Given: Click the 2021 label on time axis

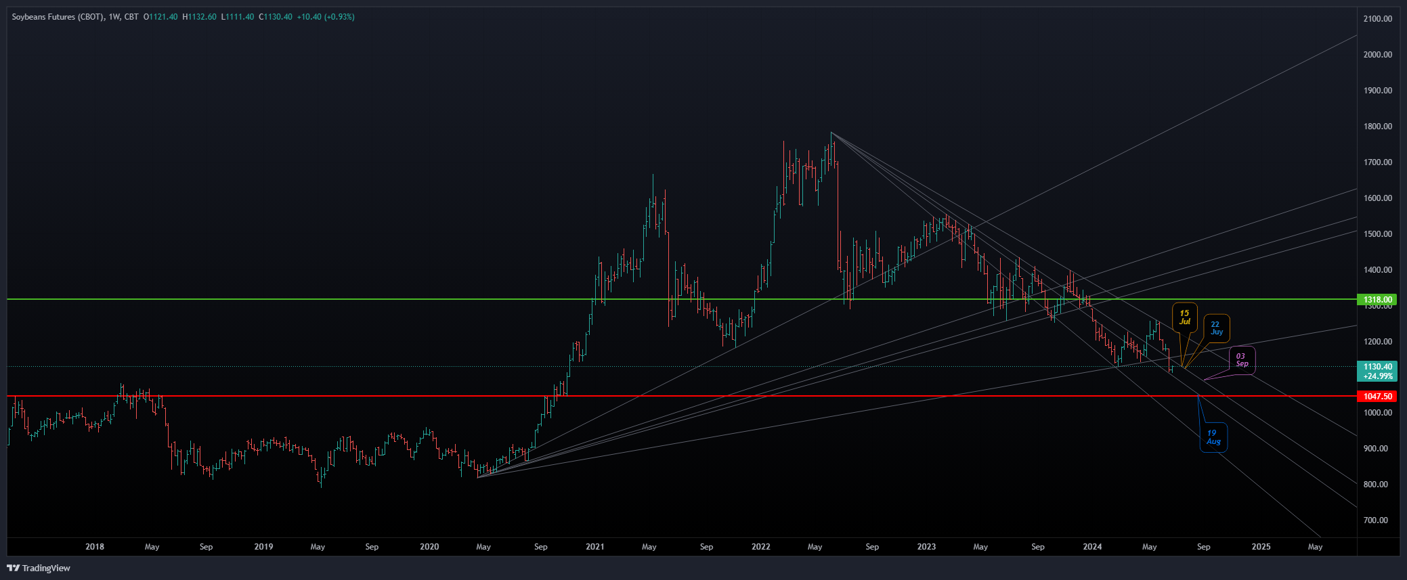Looking at the screenshot, I should click(x=595, y=547).
